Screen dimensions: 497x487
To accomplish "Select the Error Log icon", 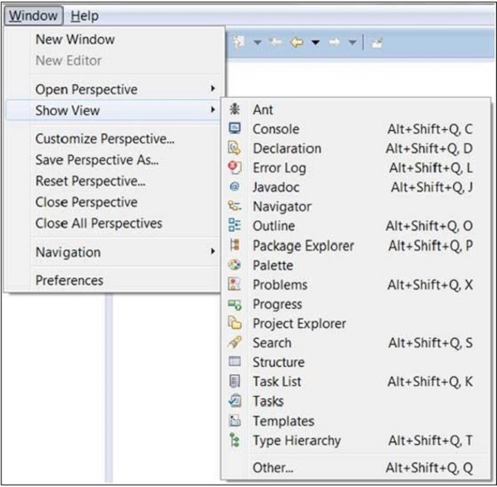I will (x=235, y=168).
